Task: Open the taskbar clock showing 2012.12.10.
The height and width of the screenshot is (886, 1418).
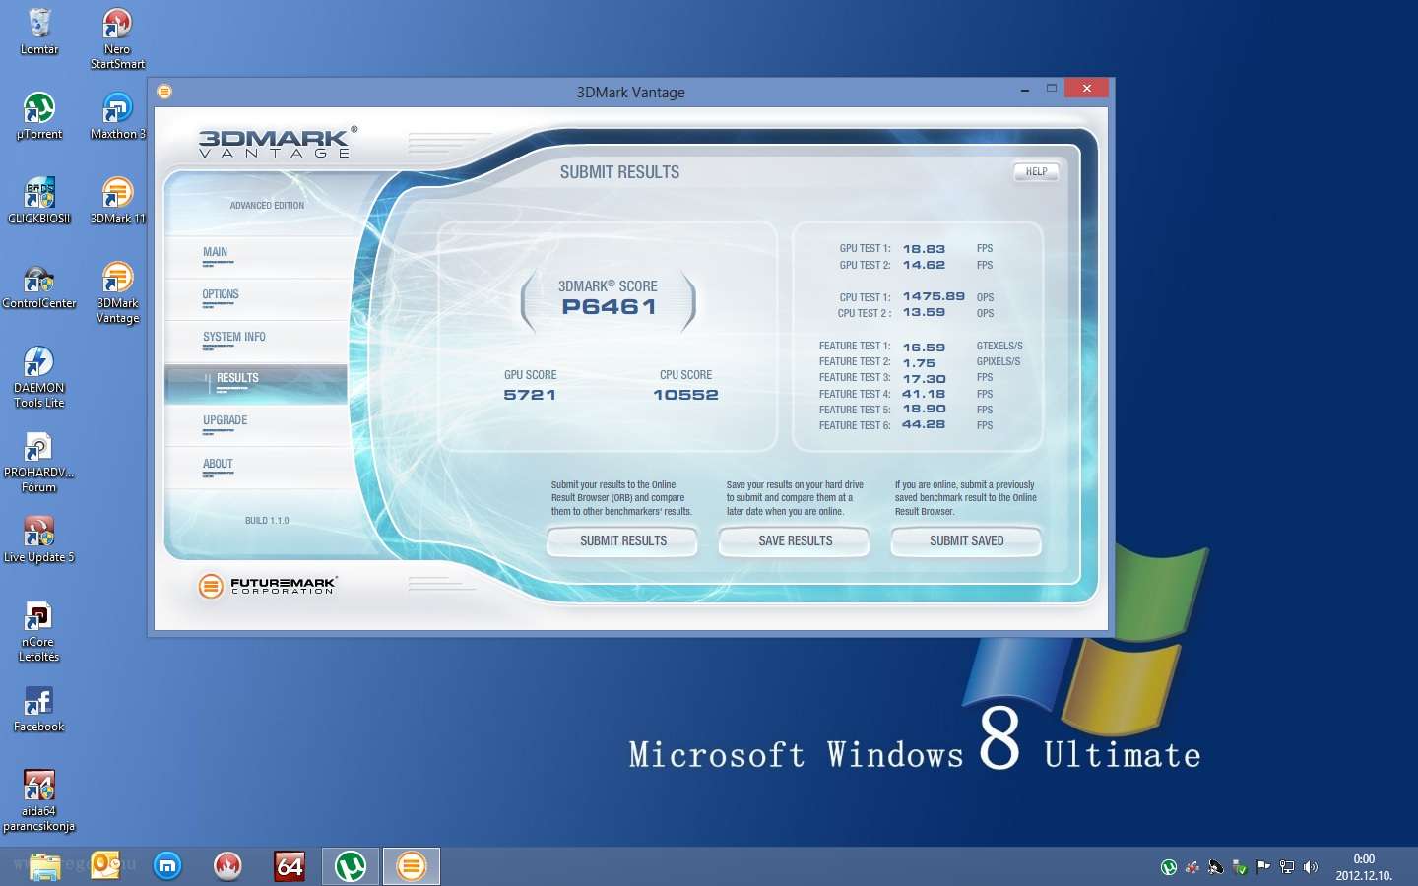Action: (1364, 867)
